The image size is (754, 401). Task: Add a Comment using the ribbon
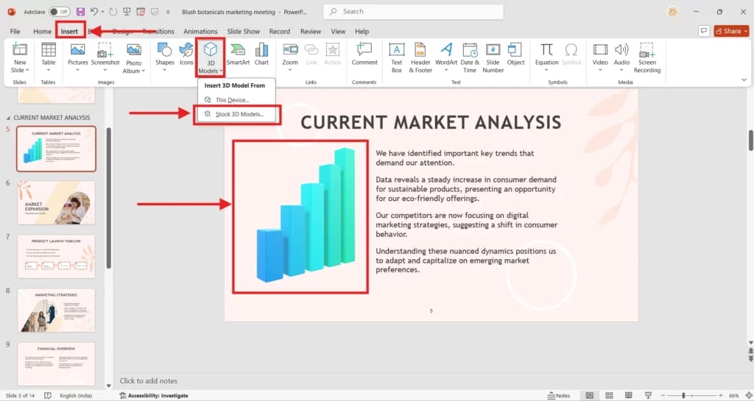pyautogui.click(x=364, y=54)
